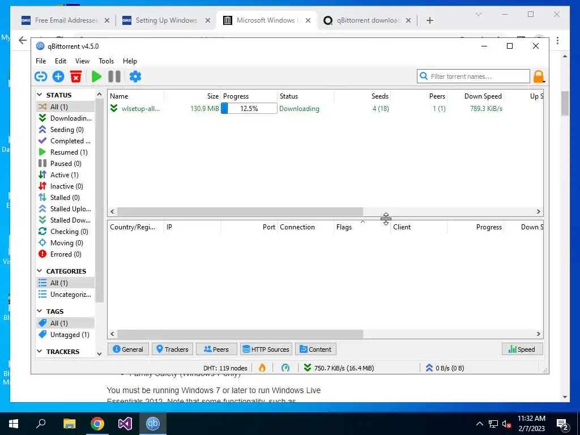Sort torrents by Down Speed column
The height and width of the screenshot is (435, 580).
[476, 96]
